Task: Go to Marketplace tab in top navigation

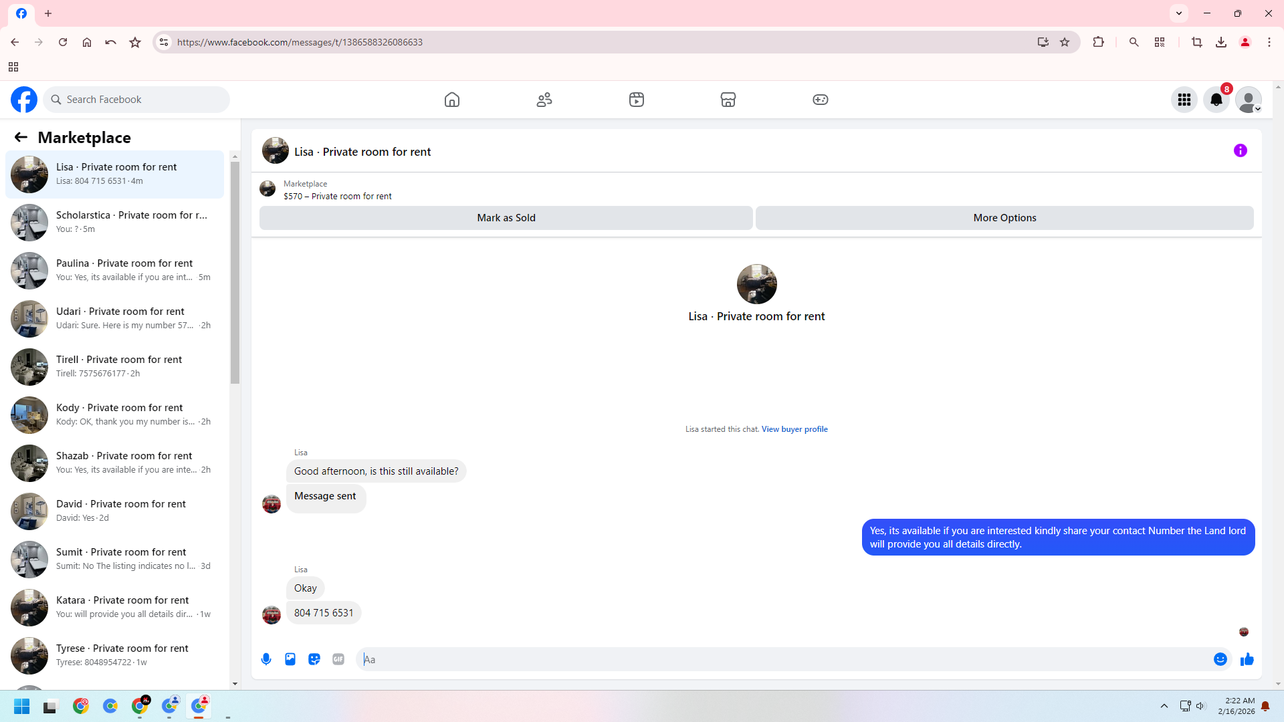Action: 728,100
